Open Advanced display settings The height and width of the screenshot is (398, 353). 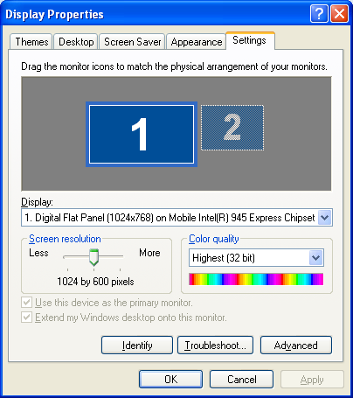tap(296, 346)
